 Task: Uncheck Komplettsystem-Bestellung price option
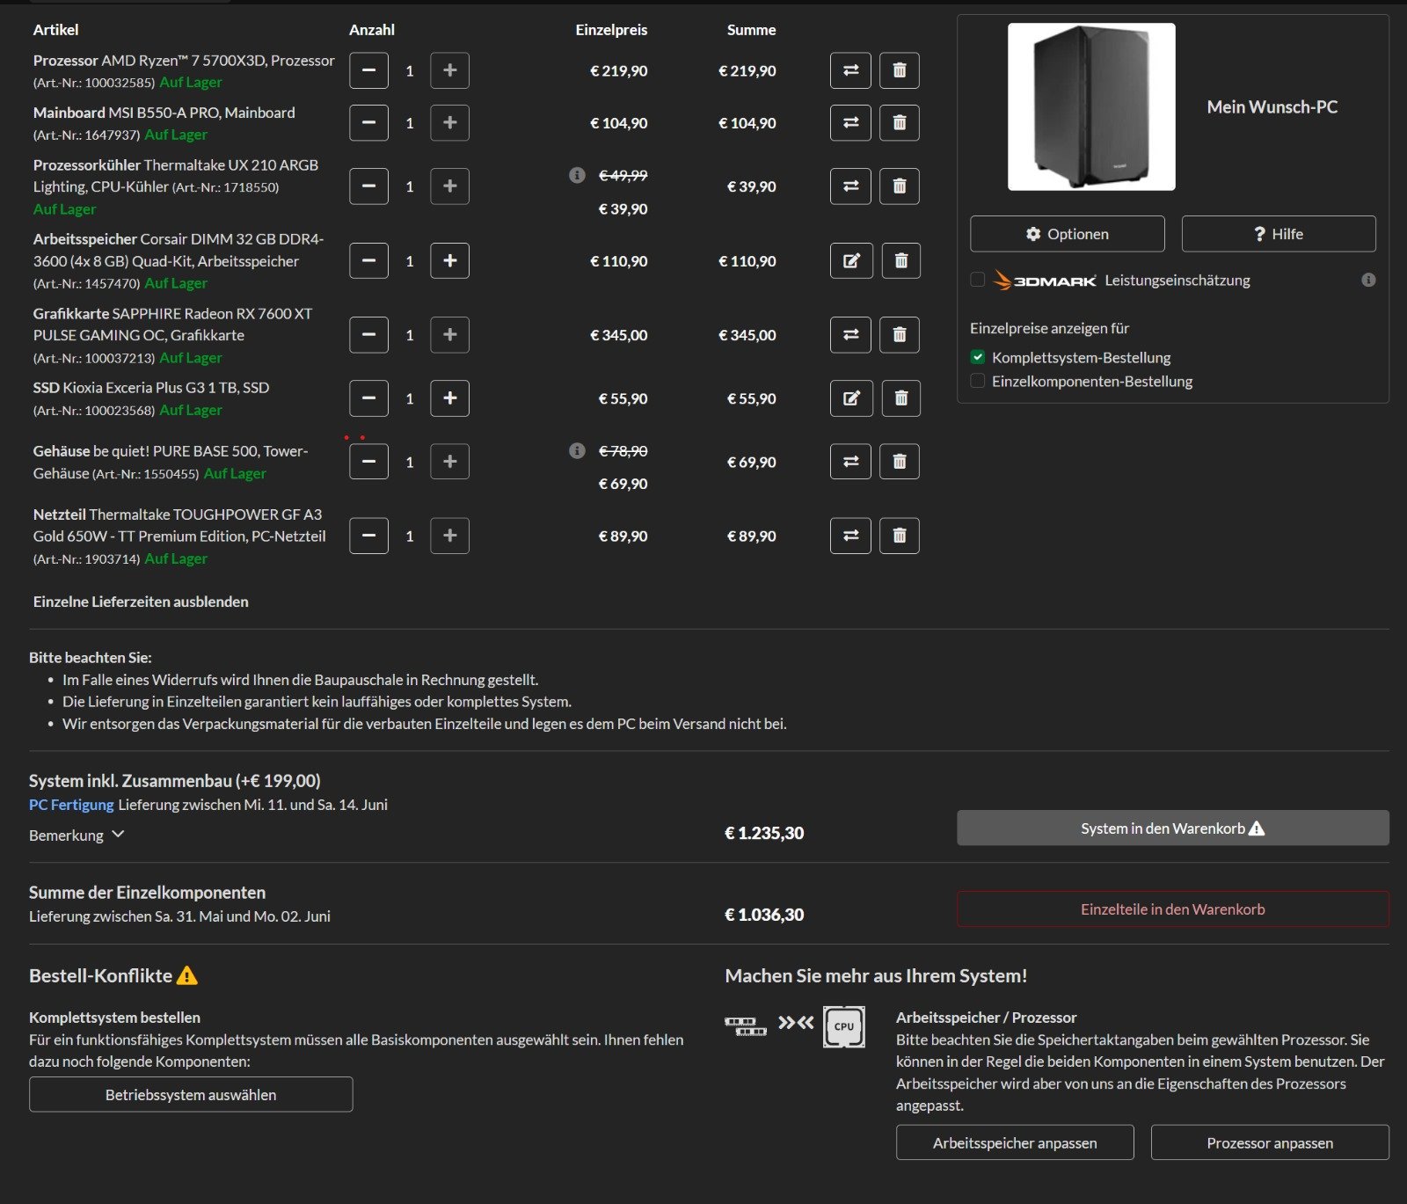pyautogui.click(x=977, y=357)
